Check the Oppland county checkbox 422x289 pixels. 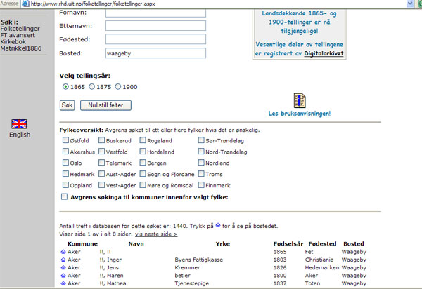tap(65, 185)
